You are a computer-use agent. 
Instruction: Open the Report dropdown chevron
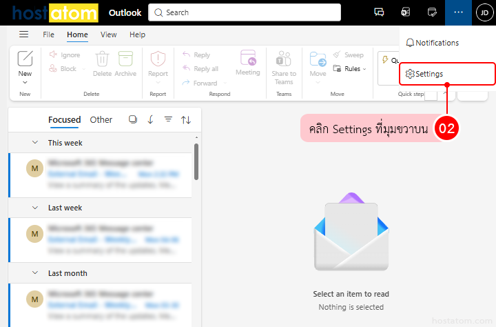coord(158,83)
